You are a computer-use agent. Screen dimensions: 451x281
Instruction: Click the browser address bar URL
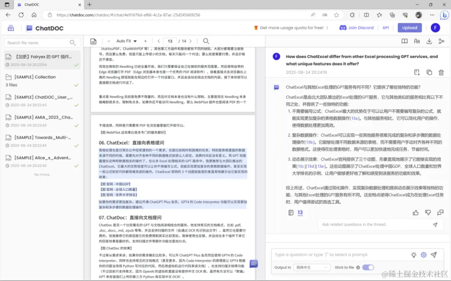[128, 15]
